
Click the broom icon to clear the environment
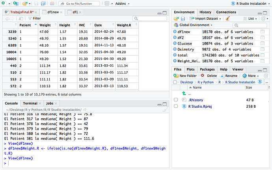[228, 19]
